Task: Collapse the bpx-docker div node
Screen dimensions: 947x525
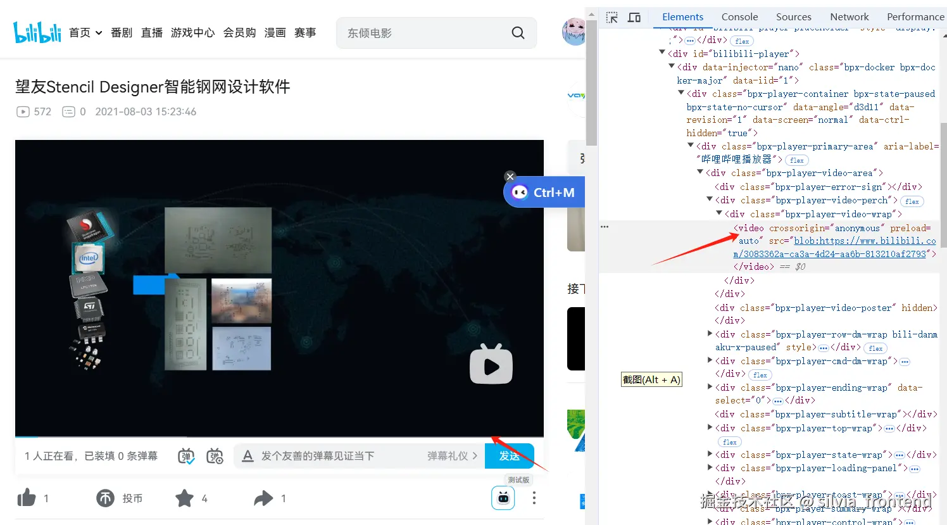Action: pos(672,66)
